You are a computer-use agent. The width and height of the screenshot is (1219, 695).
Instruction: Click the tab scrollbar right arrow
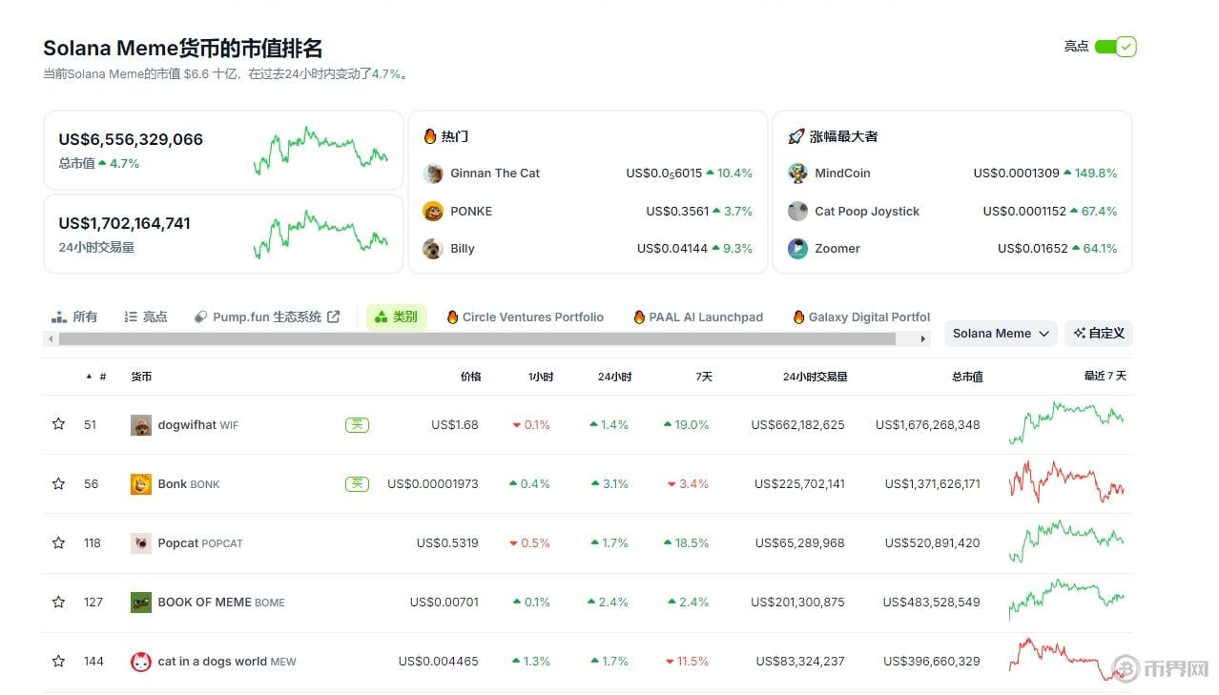(x=923, y=338)
